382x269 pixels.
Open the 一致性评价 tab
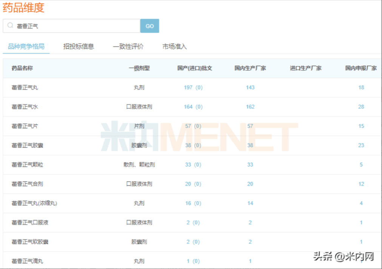(x=128, y=46)
